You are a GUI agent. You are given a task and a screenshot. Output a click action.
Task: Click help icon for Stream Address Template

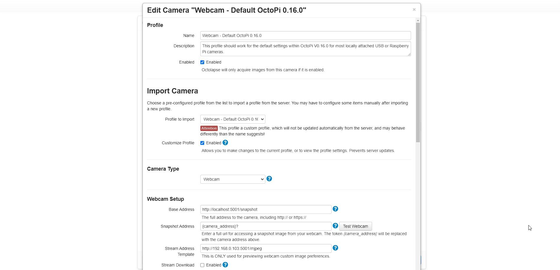click(335, 248)
